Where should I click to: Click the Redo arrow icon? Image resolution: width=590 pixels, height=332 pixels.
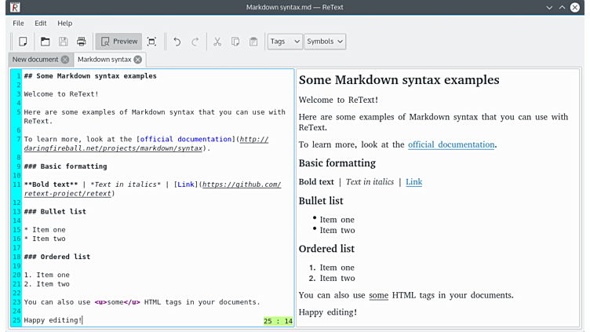coord(195,42)
